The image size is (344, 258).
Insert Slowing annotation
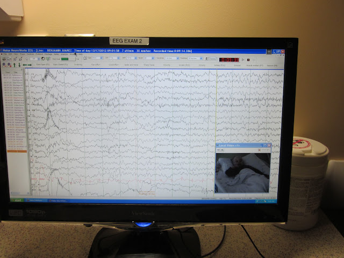point(167,65)
